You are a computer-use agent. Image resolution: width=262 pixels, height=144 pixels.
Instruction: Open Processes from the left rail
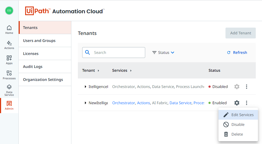tap(9, 75)
